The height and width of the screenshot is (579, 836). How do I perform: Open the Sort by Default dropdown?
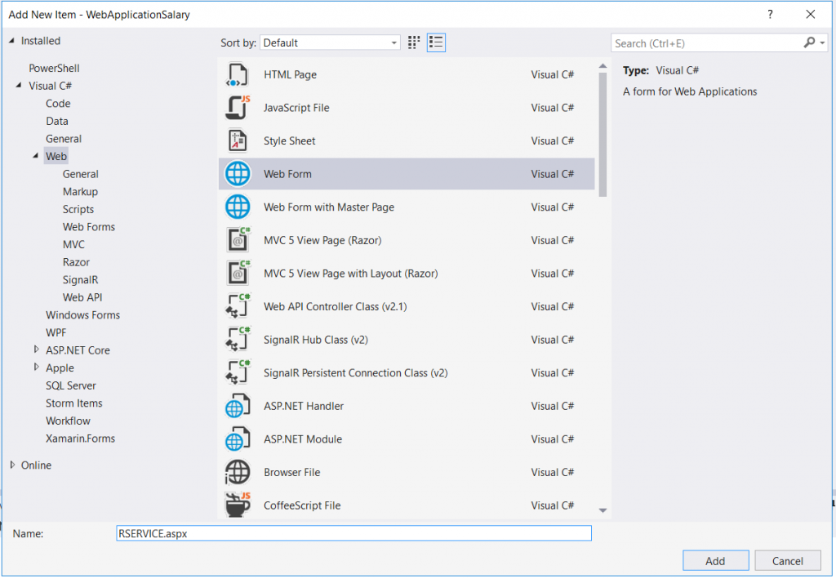(x=330, y=42)
